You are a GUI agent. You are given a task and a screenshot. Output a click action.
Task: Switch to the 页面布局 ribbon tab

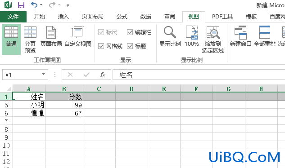(x=92, y=17)
